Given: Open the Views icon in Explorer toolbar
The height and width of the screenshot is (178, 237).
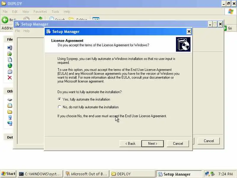Looking at the screenshot, I should pos(96,19).
